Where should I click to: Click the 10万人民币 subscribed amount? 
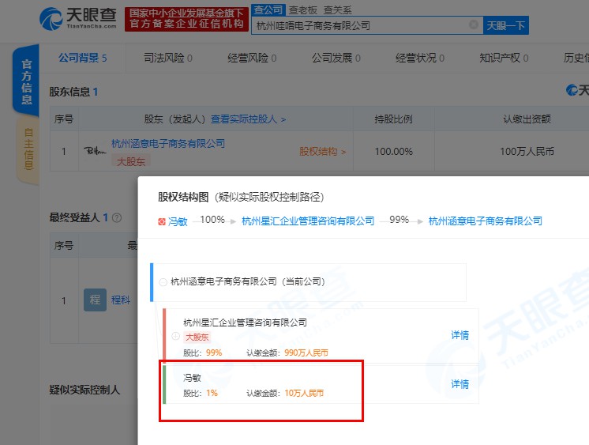(304, 394)
